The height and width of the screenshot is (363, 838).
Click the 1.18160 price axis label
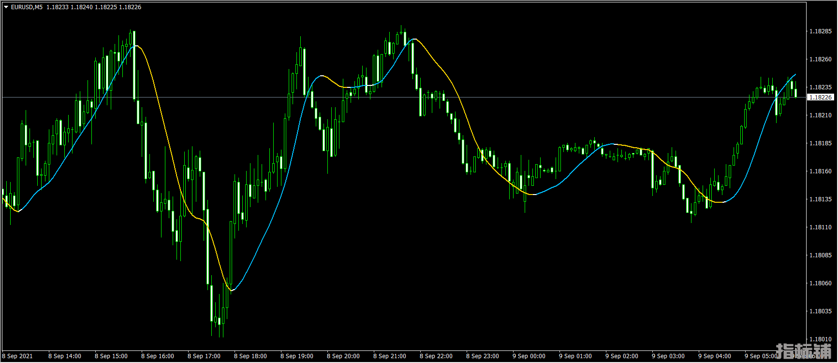[x=821, y=171]
